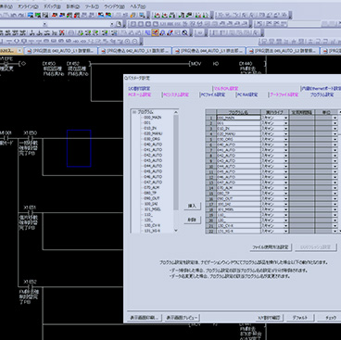Open execution type dropdown for 070_ALM row

285,188
